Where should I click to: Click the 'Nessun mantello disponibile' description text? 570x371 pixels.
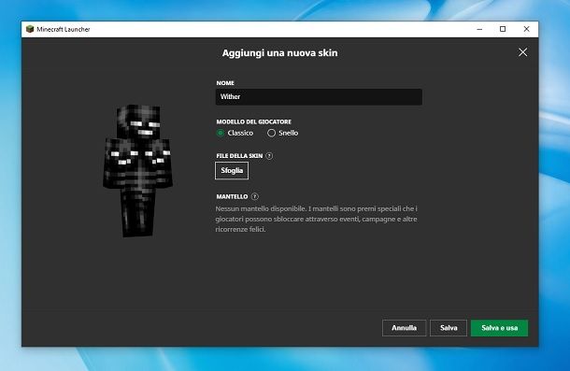[316, 219]
